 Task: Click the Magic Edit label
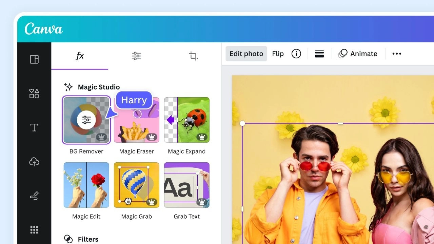pyautogui.click(x=86, y=217)
